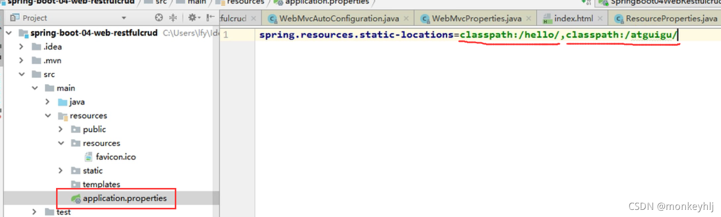The image size is (721, 217).
Task: Click the Project tool window icon
Action: tap(14, 18)
